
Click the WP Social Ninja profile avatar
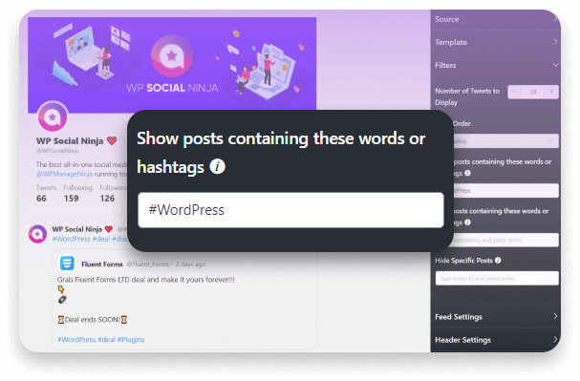coord(53,116)
